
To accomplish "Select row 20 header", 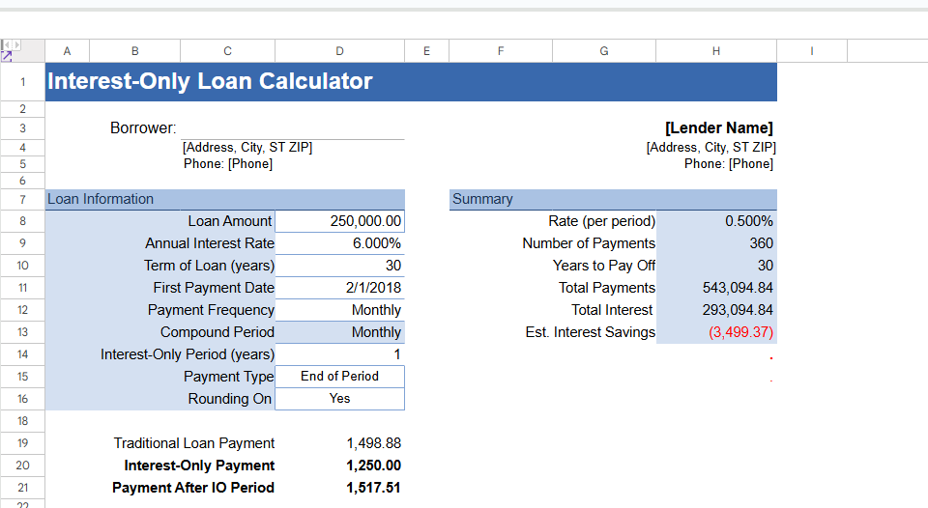I will click(22, 466).
